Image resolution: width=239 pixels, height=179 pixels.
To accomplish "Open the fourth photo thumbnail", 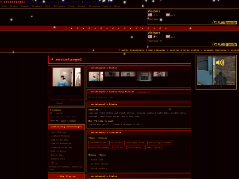I will (x=144, y=76).
